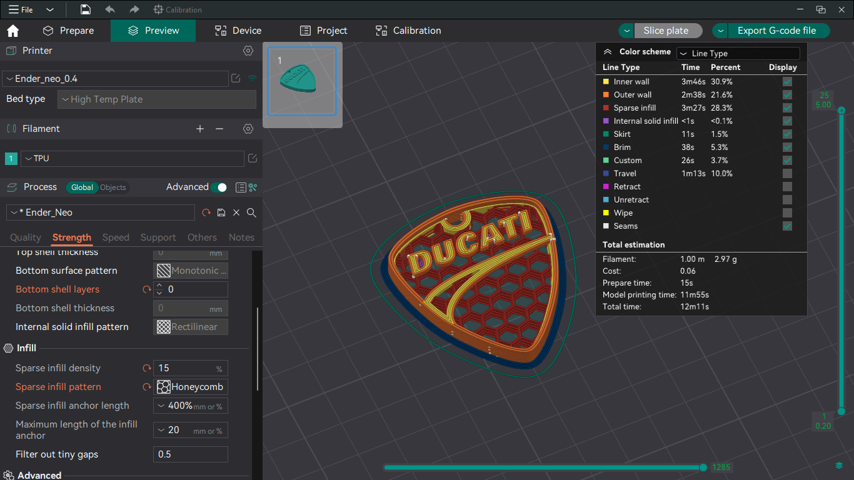Reset Sparse infill density value

click(147, 368)
